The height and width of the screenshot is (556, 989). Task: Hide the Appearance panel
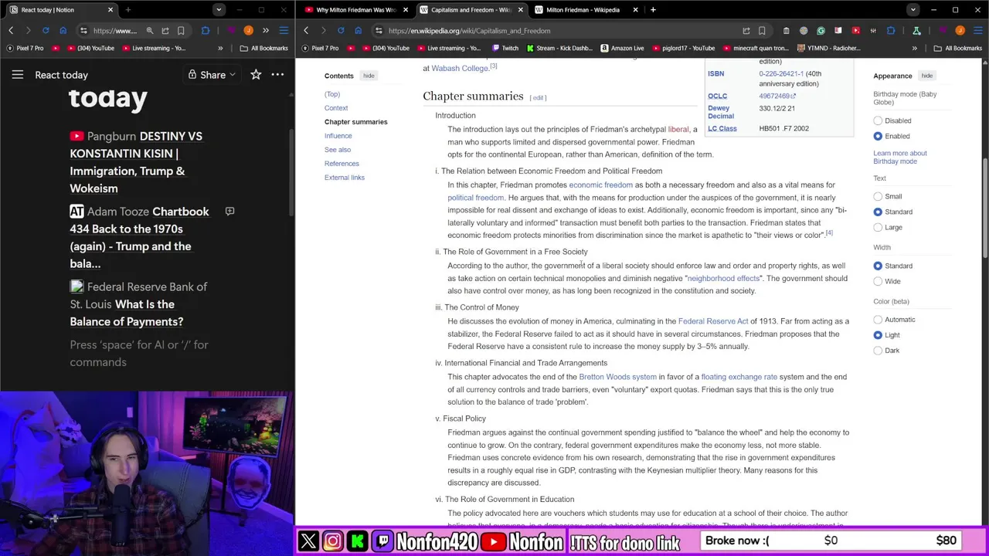pyautogui.click(x=926, y=76)
